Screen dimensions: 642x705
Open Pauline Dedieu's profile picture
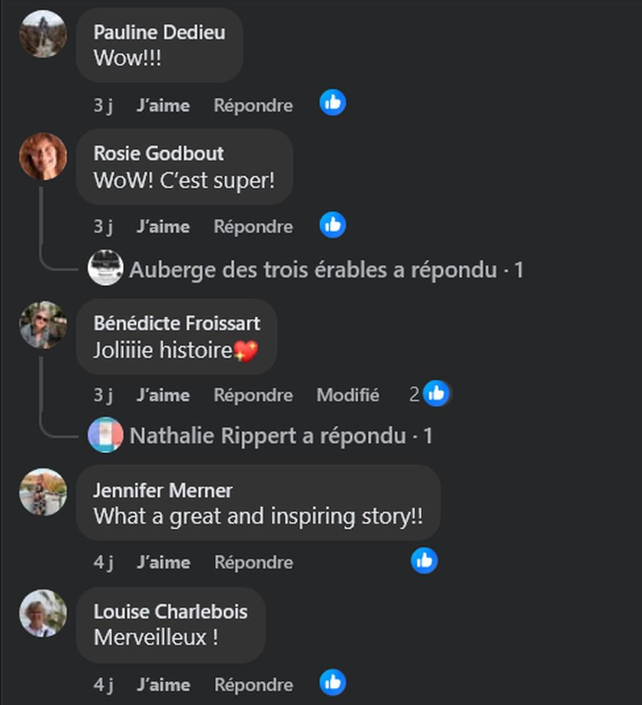click(x=43, y=34)
